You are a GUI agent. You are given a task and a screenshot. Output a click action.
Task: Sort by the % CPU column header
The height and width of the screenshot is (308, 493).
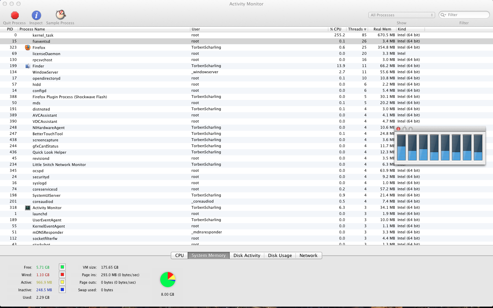tap(337, 29)
